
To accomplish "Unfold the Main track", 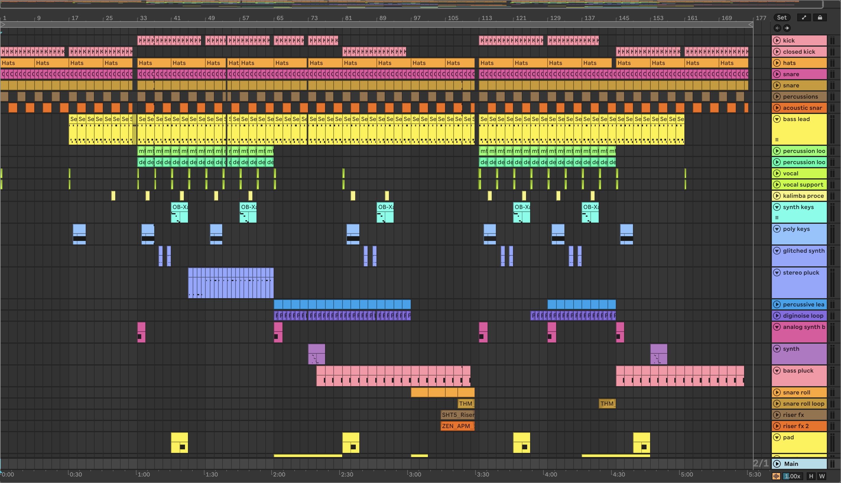I will [x=777, y=464].
